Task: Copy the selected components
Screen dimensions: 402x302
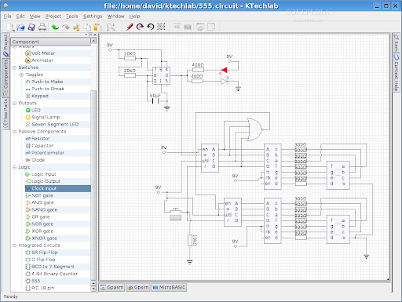Action: tap(87, 27)
